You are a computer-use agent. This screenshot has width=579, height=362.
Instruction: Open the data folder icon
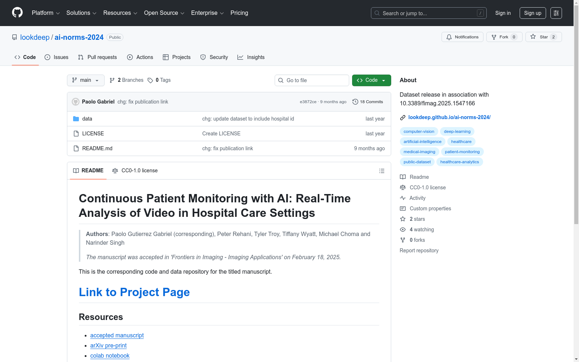tap(76, 119)
